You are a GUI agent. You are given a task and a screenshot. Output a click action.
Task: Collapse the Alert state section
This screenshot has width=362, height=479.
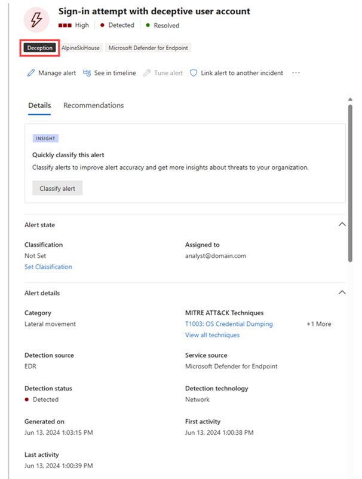pyautogui.click(x=342, y=224)
